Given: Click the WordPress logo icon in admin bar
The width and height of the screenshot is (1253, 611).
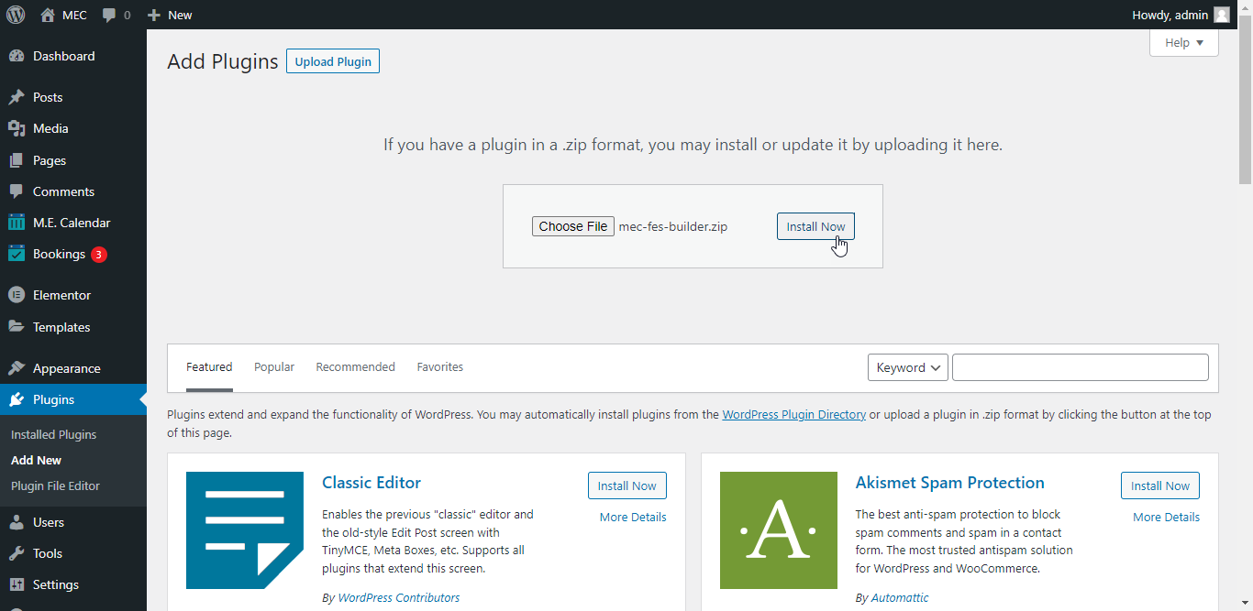Looking at the screenshot, I should pyautogui.click(x=16, y=15).
